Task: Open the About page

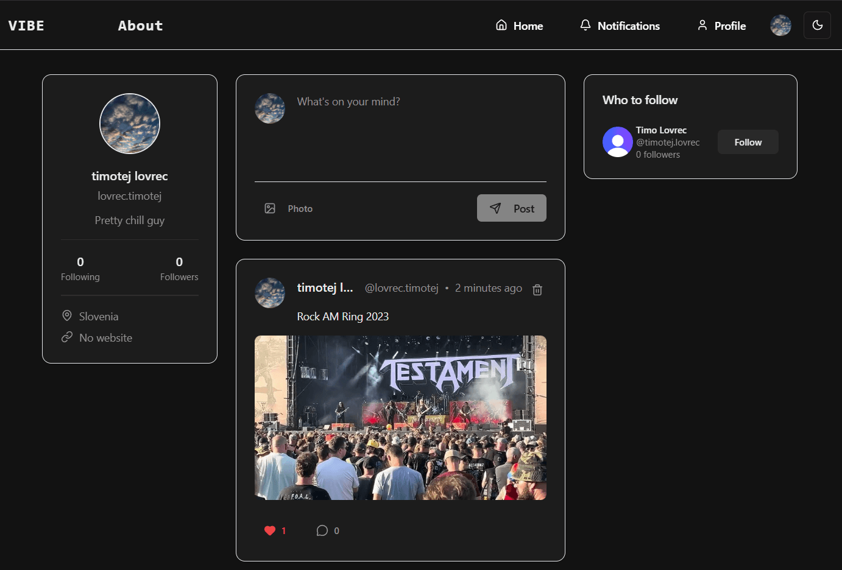Action: pyautogui.click(x=140, y=25)
